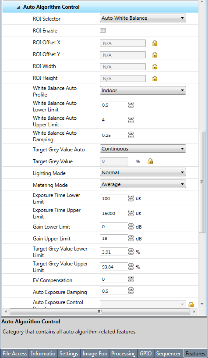Enable the ROI Enable checkbox
The height and width of the screenshot is (358, 208).
coord(103,31)
